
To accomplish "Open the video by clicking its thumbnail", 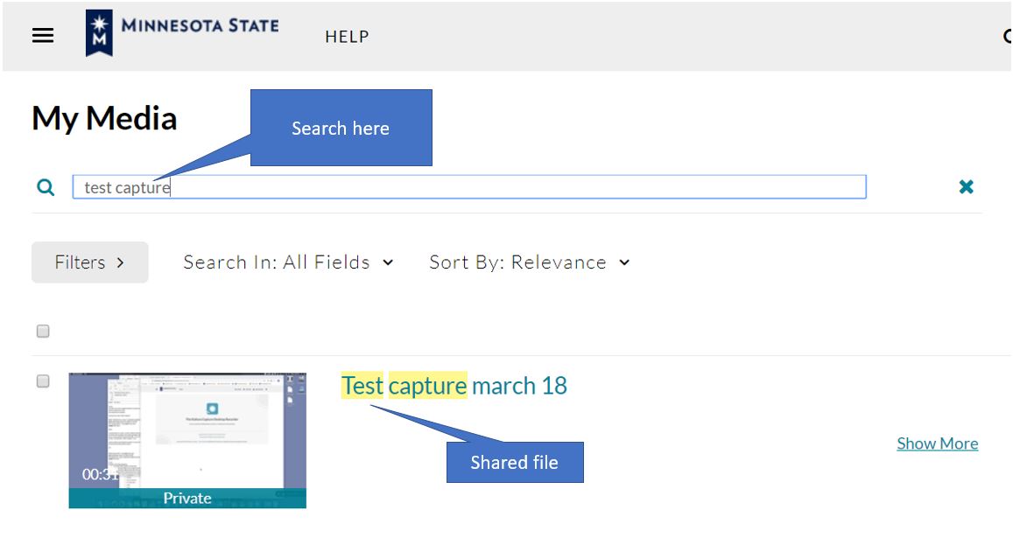I will coord(186,429).
